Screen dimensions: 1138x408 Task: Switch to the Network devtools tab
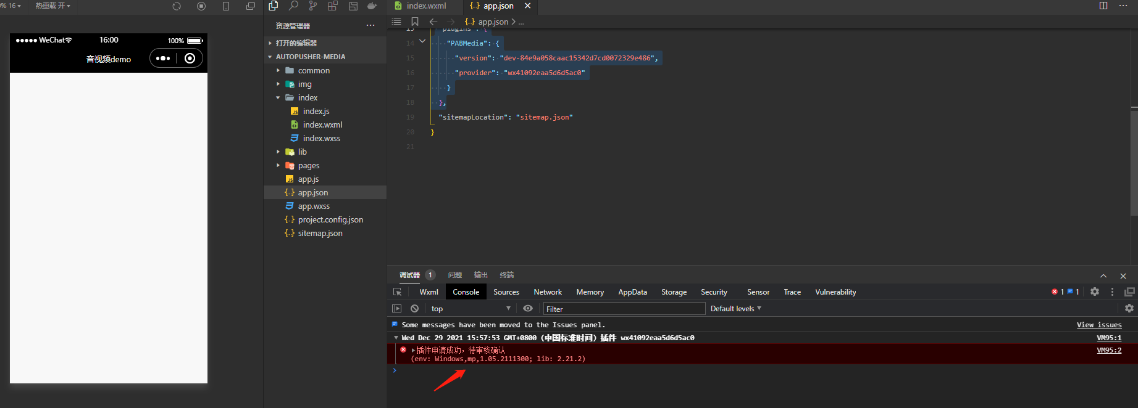point(548,292)
